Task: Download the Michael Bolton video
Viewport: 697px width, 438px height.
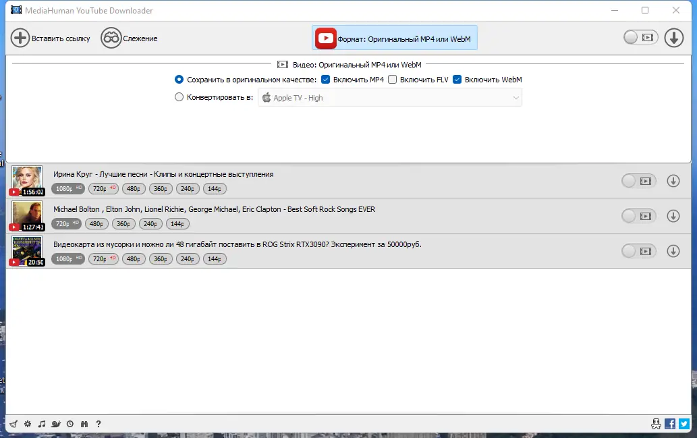Action: tap(673, 216)
